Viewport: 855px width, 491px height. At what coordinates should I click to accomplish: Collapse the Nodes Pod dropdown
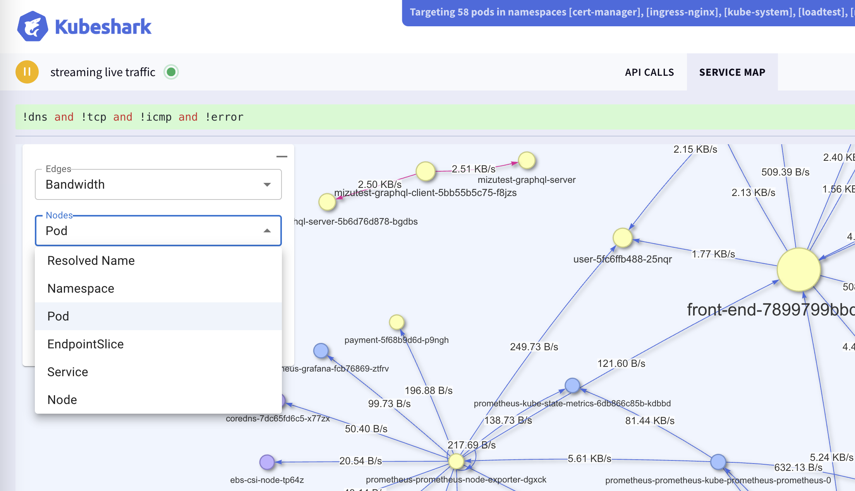coord(158,231)
